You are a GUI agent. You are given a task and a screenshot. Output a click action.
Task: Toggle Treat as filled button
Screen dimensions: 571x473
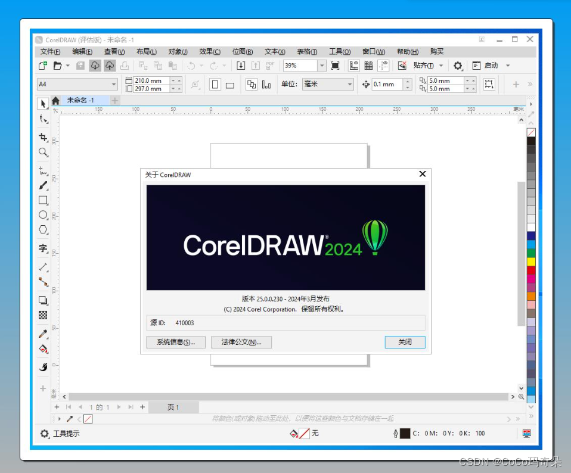pyautogui.click(x=489, y=85)
